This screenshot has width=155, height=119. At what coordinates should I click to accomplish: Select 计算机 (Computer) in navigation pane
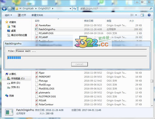coord(11,74)
